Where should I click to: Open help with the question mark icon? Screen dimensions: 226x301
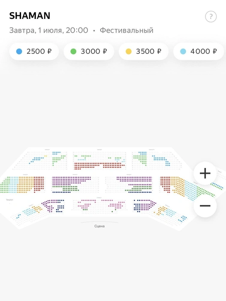click(211, 17)
